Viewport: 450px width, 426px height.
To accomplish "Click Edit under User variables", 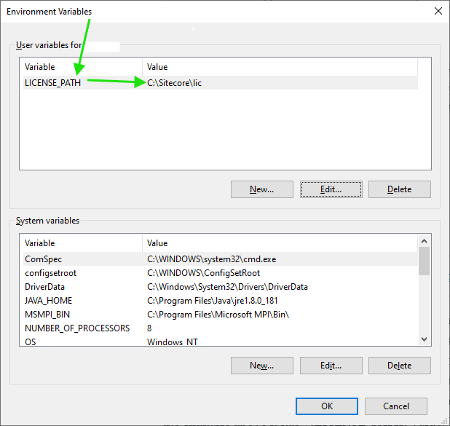I will coord(331,189).
